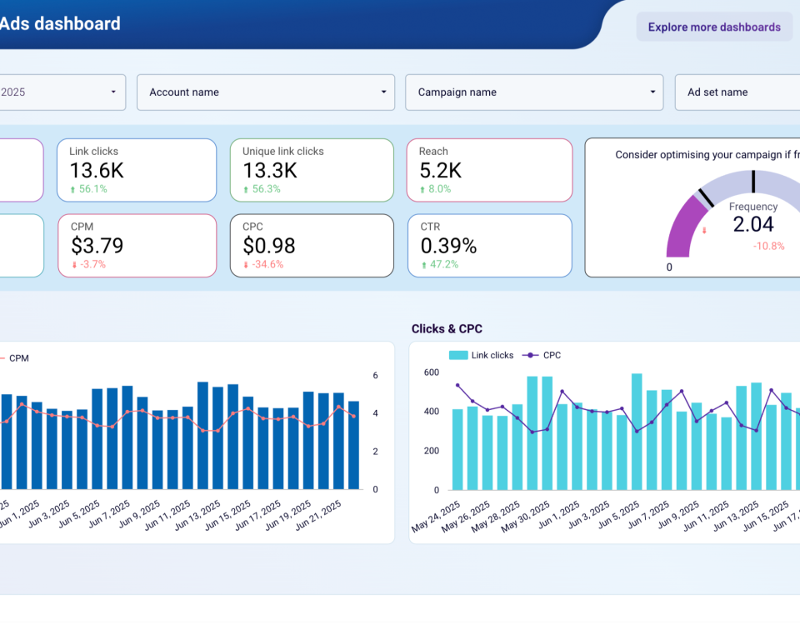Viewport: 800px width, 625px height.
Task: Click the 56.1% change under Link clicks
Action: coord(92,189)
